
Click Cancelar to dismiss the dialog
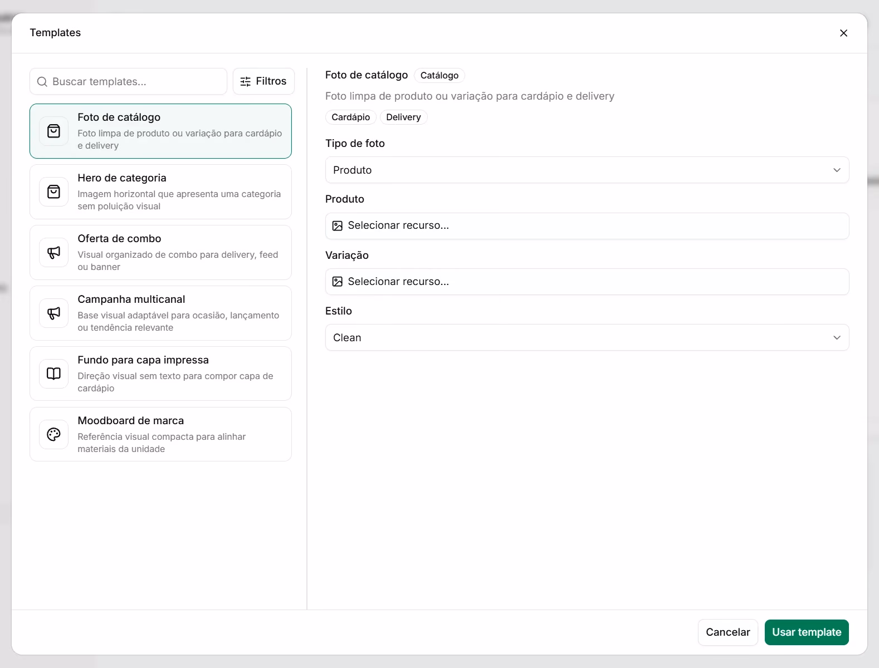(x=728, y=632)
